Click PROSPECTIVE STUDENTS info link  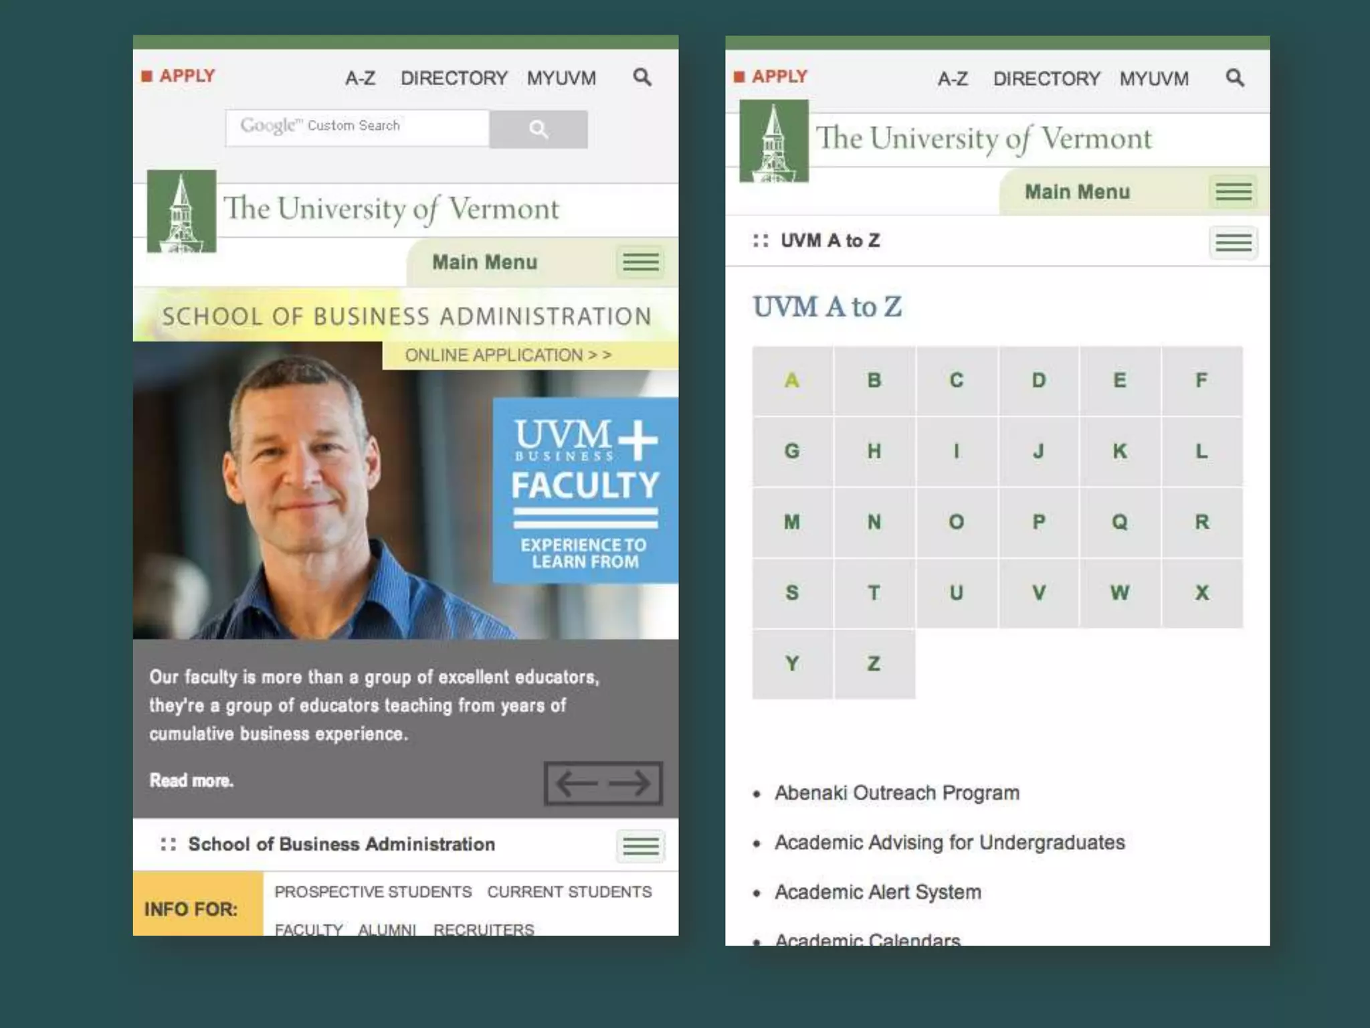coord(373,891)
